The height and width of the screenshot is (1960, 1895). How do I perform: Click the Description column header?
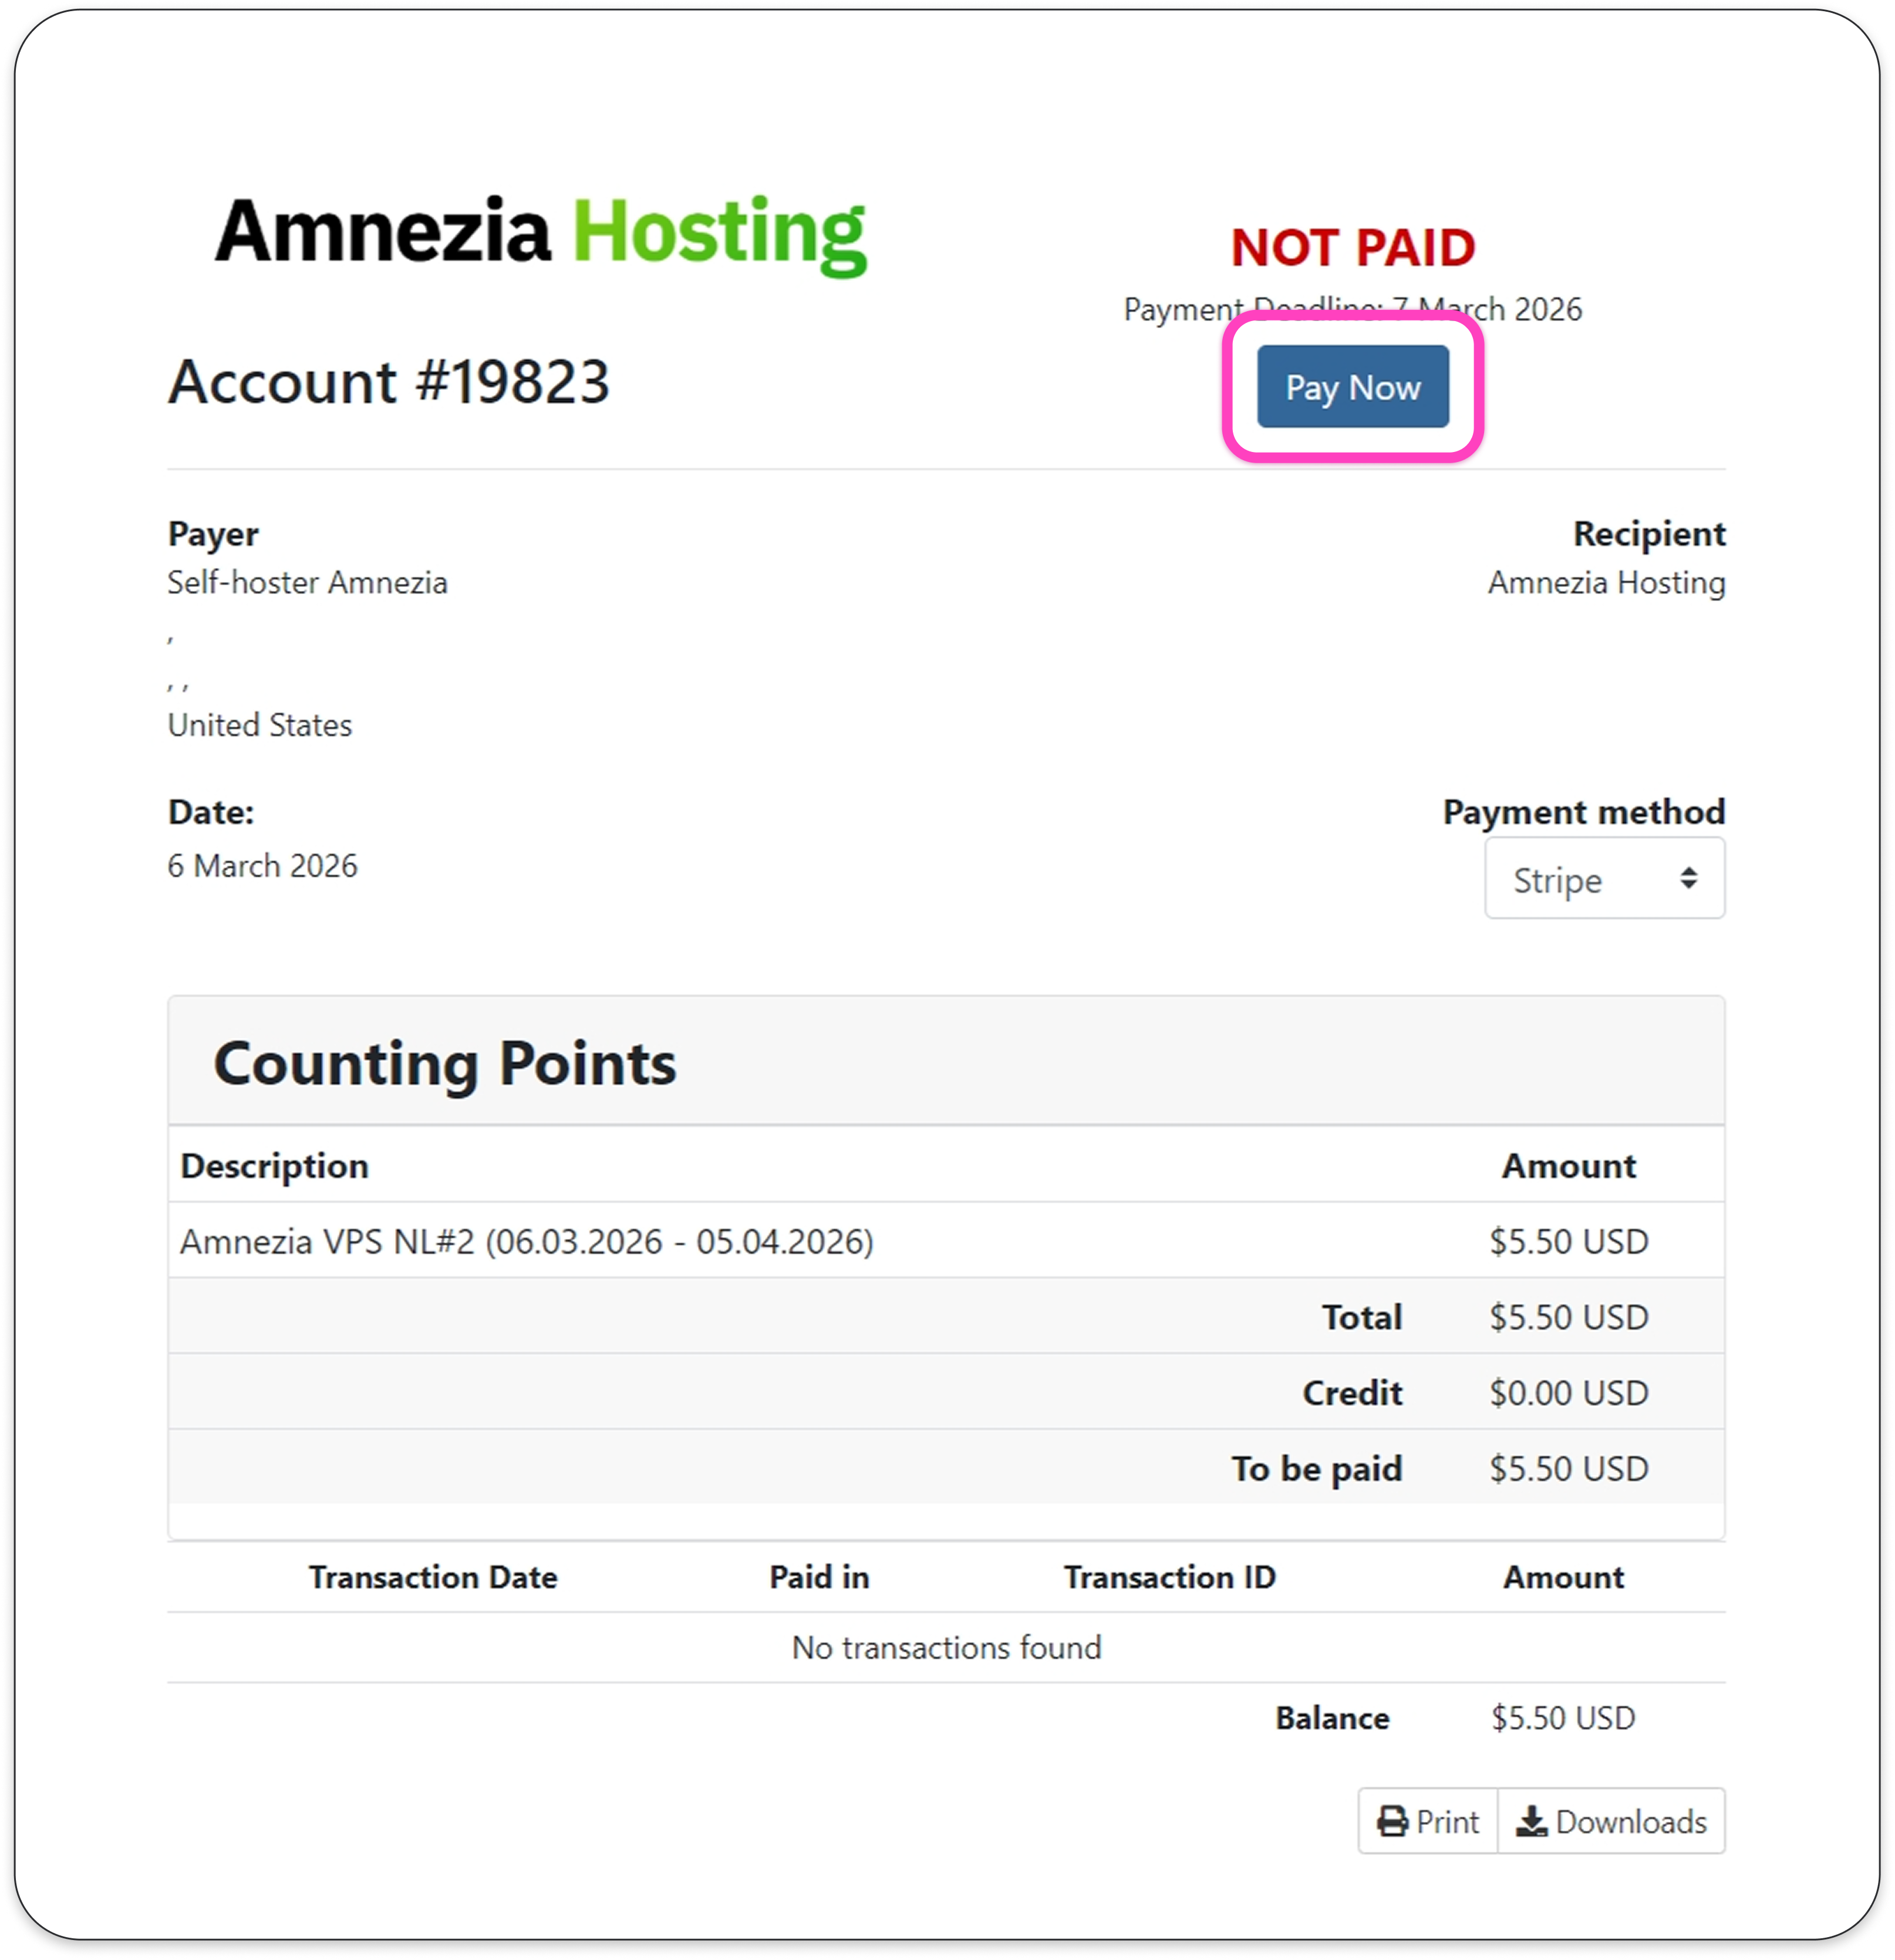click(x=274, y=1166)
